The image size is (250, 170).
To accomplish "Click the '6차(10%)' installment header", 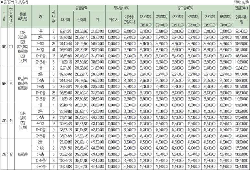I will click(225, 16).
